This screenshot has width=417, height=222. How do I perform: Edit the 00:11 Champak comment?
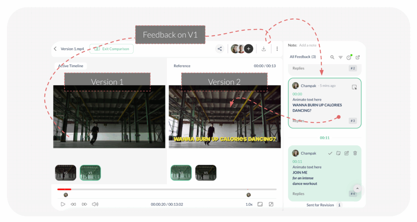tap(347, 153)
